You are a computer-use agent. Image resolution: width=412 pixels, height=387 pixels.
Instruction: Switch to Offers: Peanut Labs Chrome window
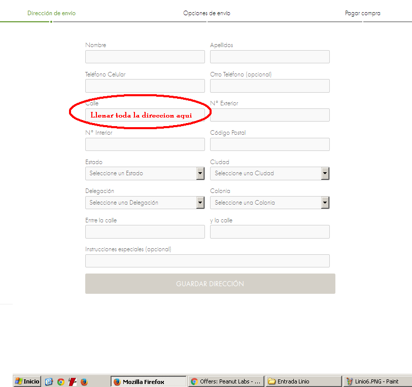click(x=226, y=381)
